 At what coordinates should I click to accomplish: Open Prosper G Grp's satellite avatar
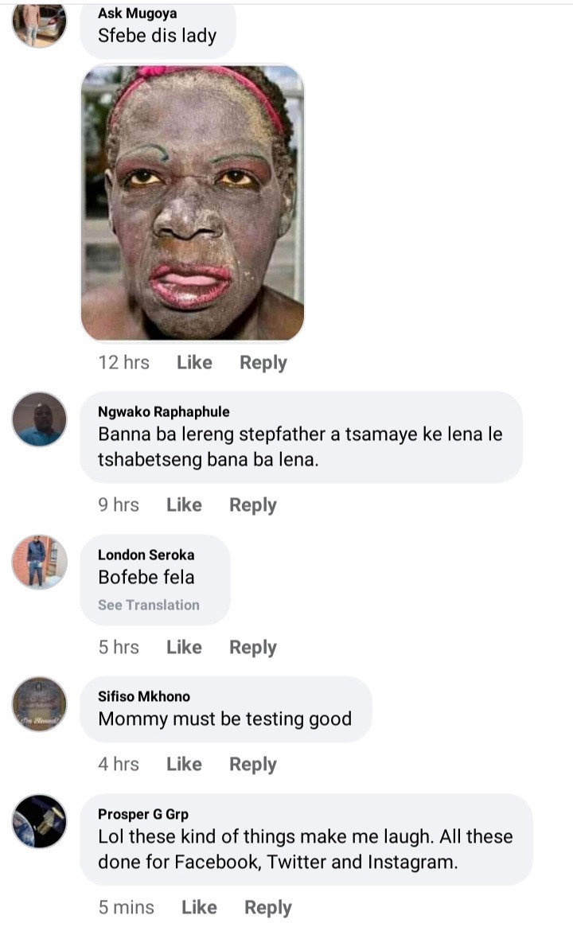(39, 821)
